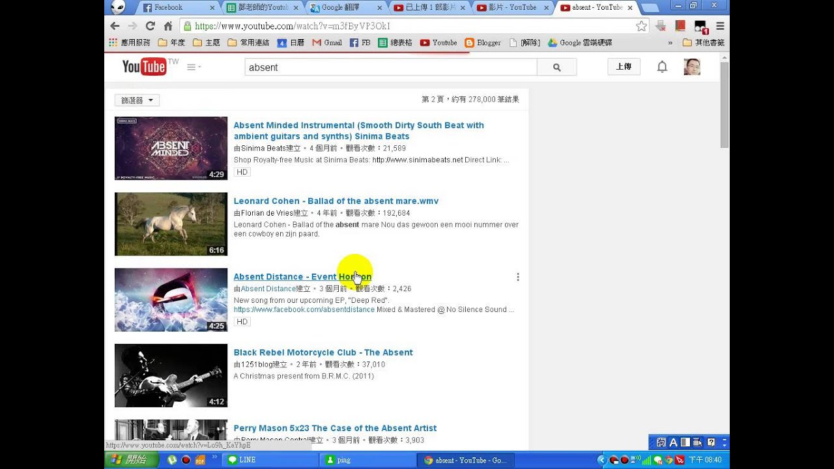Open Black Rebel Motorcycle Club - The Absent
The height and width of the screenshot is (469, 834).
pyautogui.click(x=323, y=352)
